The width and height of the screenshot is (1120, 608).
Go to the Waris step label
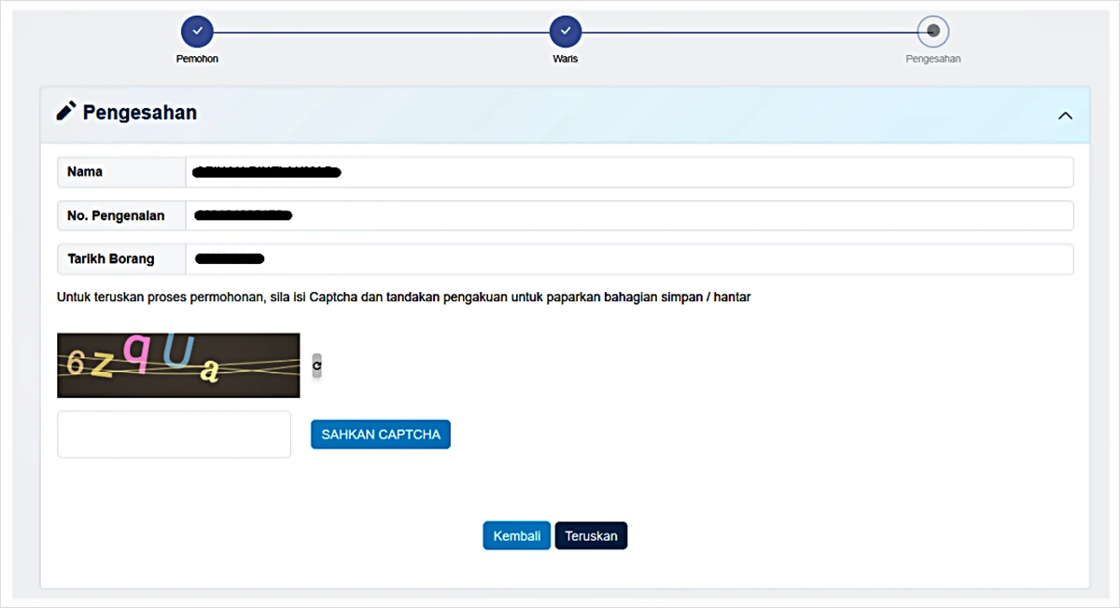coord(566,59)
